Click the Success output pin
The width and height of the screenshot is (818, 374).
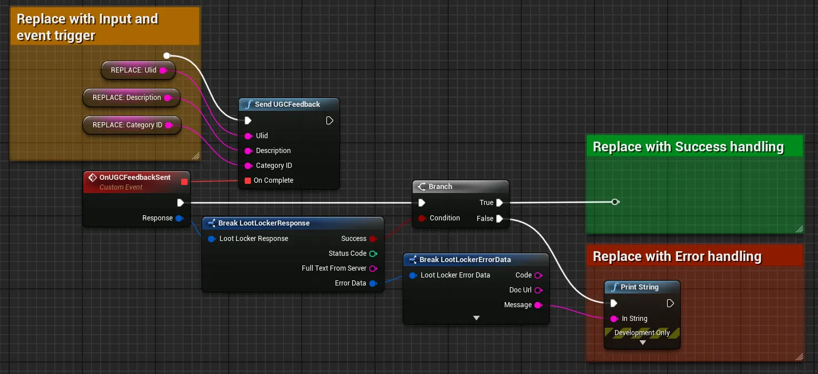tap(373, 239)
